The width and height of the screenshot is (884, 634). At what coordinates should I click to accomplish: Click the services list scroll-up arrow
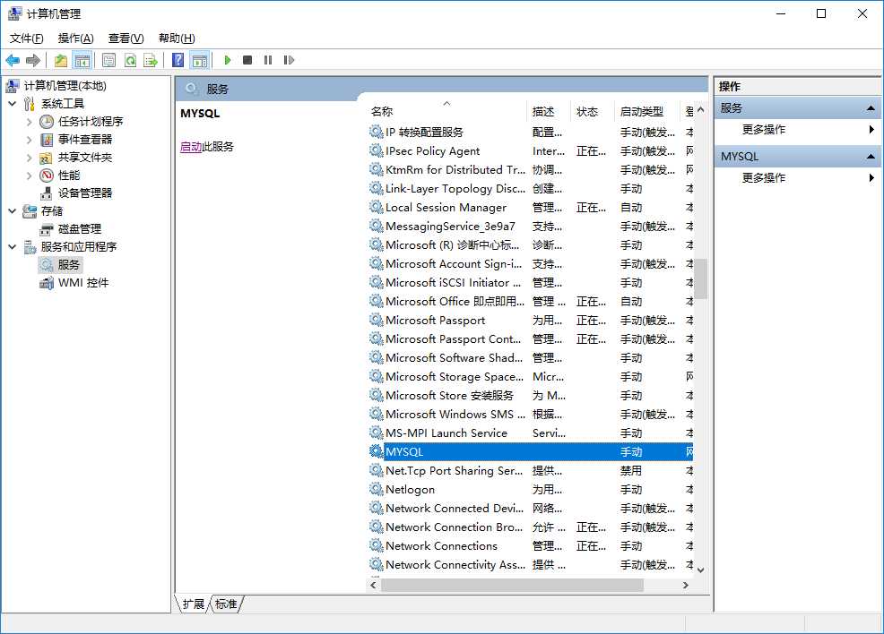tap(701, 110)
